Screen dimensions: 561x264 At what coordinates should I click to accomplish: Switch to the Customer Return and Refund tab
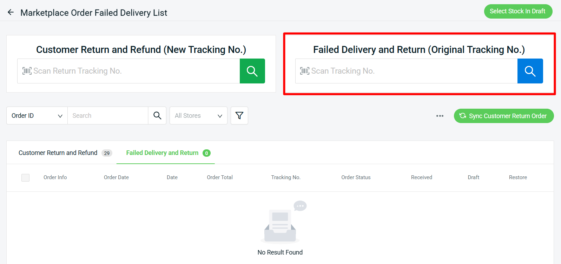pyautogui.click(x=58, y=153)
